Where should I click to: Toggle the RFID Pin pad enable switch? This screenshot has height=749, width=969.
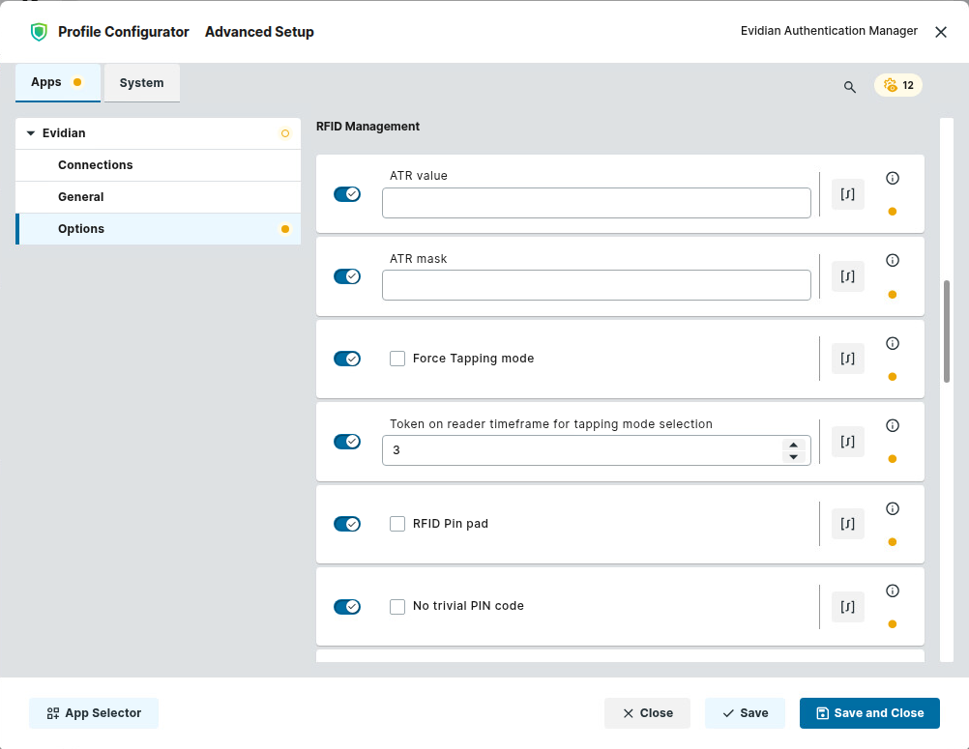point(347,524)
